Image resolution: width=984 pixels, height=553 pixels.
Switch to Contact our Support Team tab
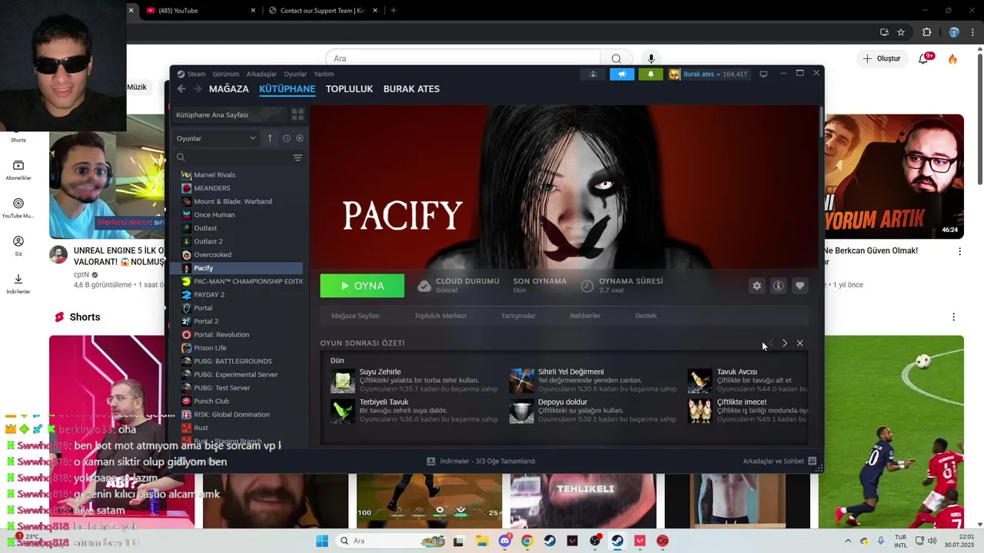[x=321, y=11]
